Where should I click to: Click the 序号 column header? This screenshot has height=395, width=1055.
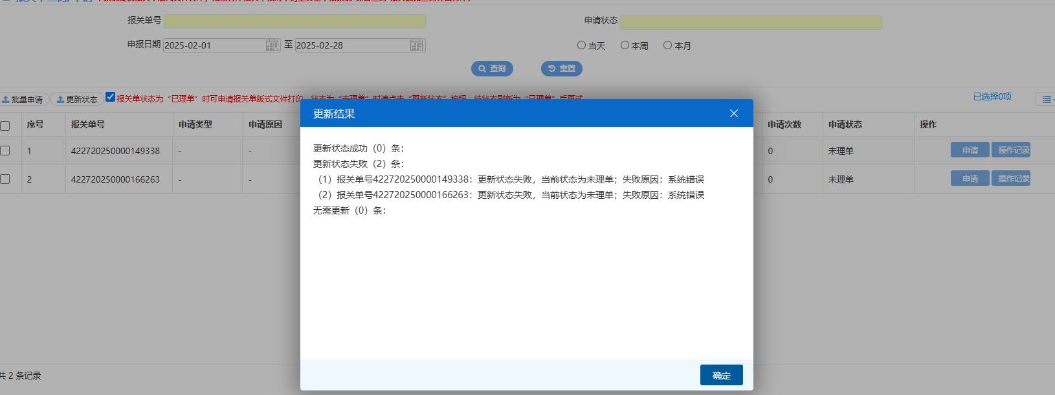point(35,124)
